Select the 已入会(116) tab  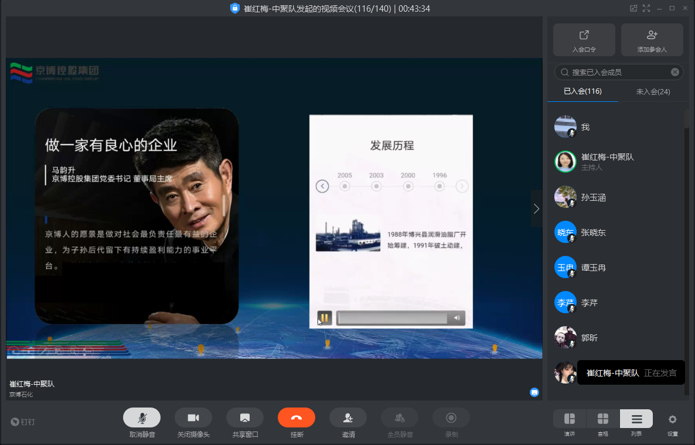[582, 91]
